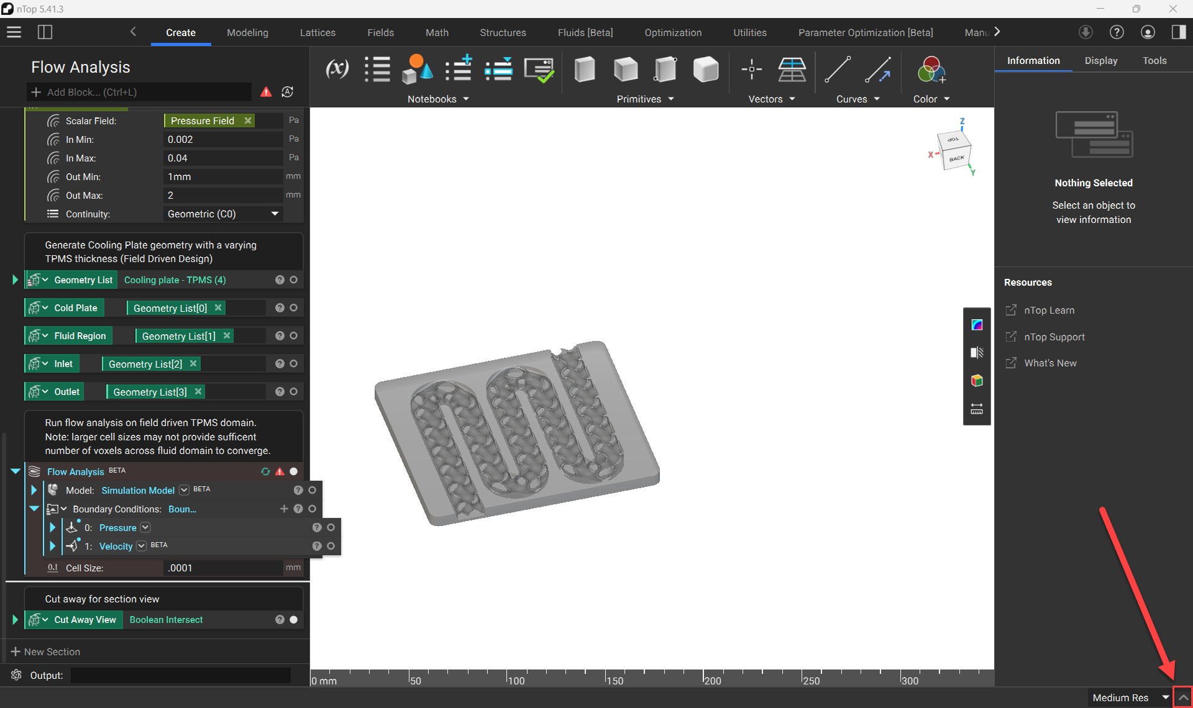Insert the rounded box primitive
The height and width of the screenshot is (708, 1193).
tap(705, 69)
